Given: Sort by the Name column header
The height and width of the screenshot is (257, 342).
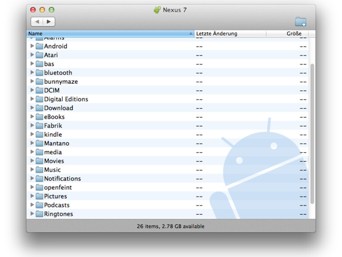Looking at the screenshot, I should click(x=110, y=34).
